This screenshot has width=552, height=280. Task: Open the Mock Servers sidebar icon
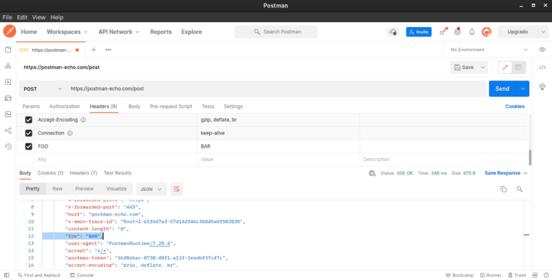[8, 98]
